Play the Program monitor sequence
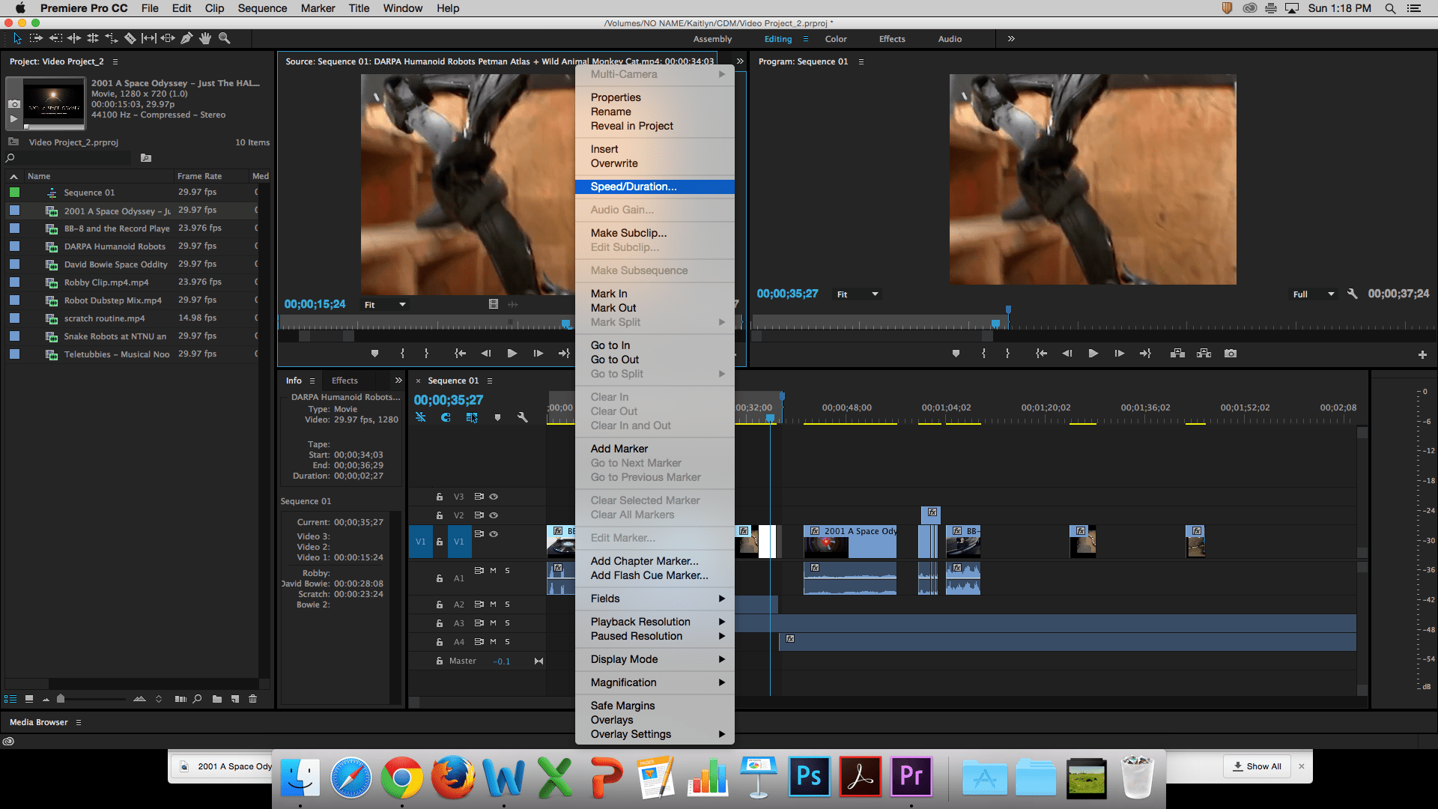 pyautogui.click(x=1093, y=354)
